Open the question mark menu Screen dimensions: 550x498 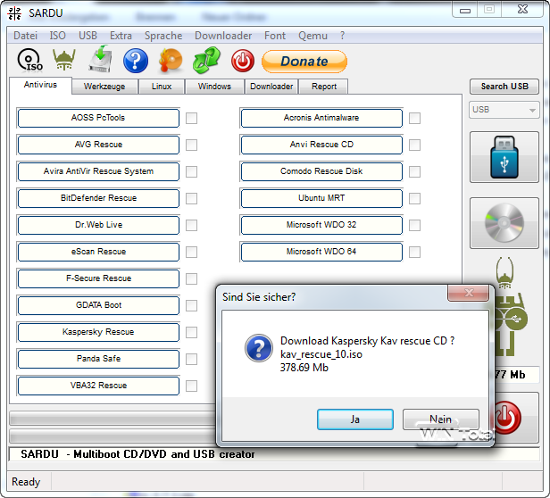342,36
